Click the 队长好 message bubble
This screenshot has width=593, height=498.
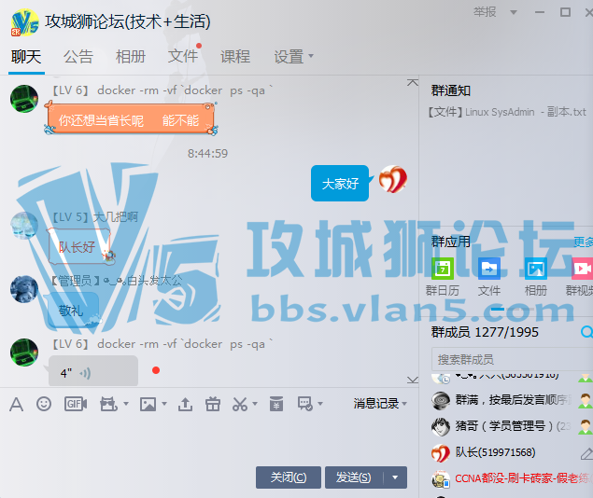pos(79,246)
